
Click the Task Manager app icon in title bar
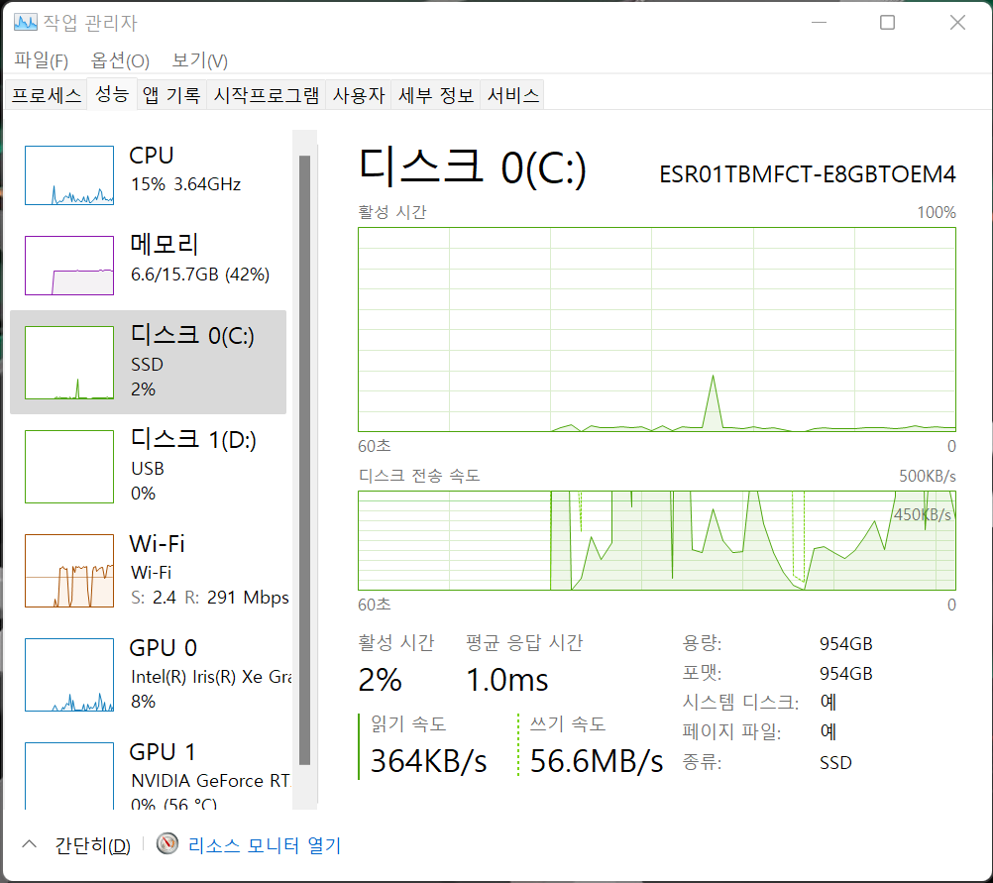(x=26, y=22)
